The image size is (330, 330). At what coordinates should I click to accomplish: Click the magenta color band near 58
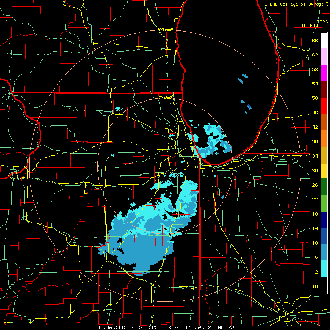click(324, 73)
